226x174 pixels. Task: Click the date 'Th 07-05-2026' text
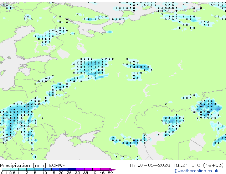coord(150,165)
